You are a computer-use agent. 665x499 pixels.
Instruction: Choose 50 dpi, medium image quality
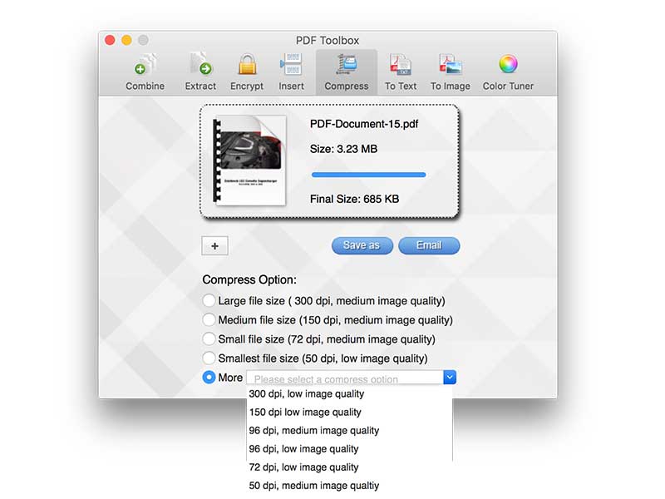click(349, 486)
